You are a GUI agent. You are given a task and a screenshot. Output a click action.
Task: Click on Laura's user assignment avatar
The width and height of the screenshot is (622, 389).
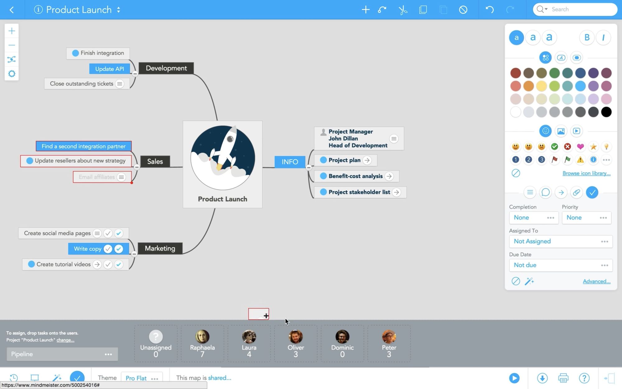pos(249,337)
